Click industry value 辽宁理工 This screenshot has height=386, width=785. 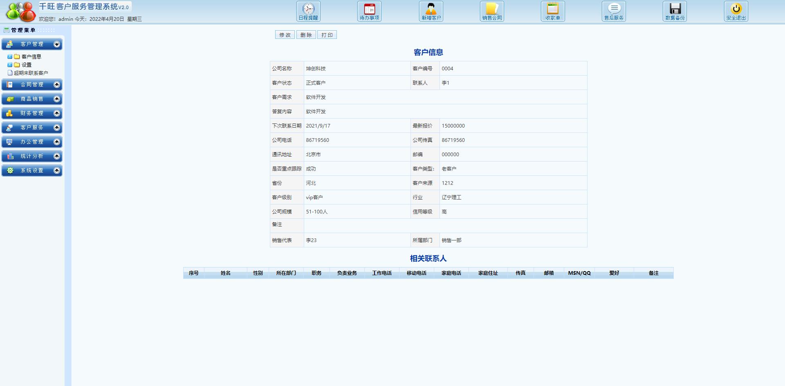[x=451, y=197]
